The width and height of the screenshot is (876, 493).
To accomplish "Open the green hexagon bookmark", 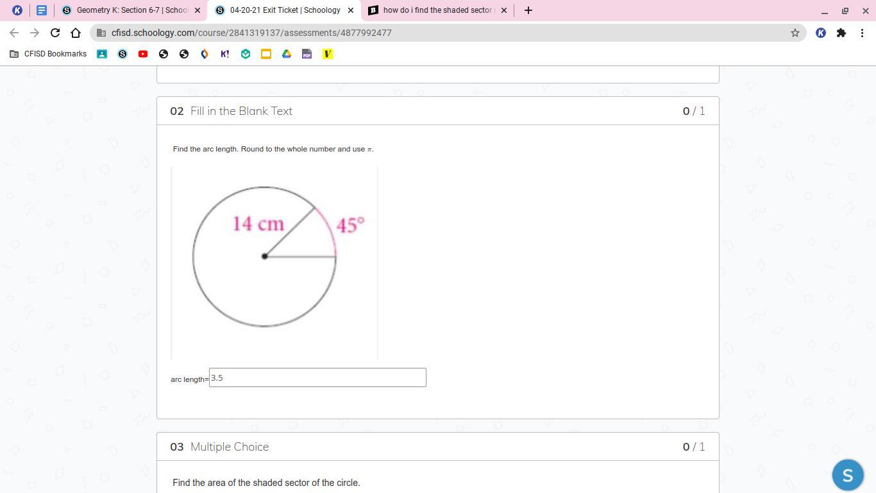I will pyautogui.click(x=246, y=54).
